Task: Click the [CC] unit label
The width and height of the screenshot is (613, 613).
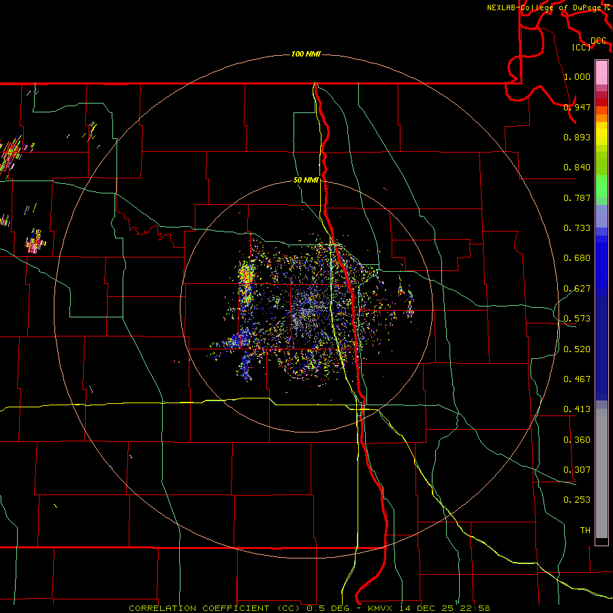Action: click(582, 47)
